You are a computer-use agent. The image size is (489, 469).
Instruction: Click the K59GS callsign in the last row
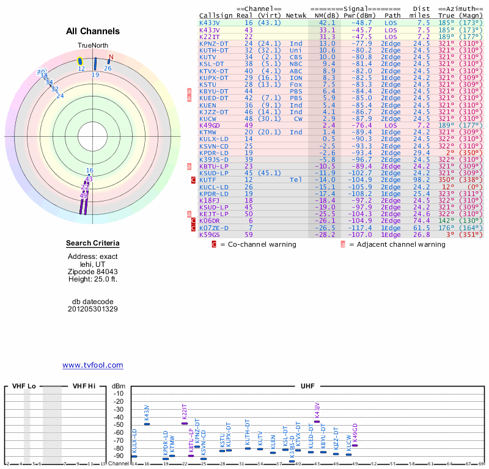pyautogui.click(x=209, y=234)
